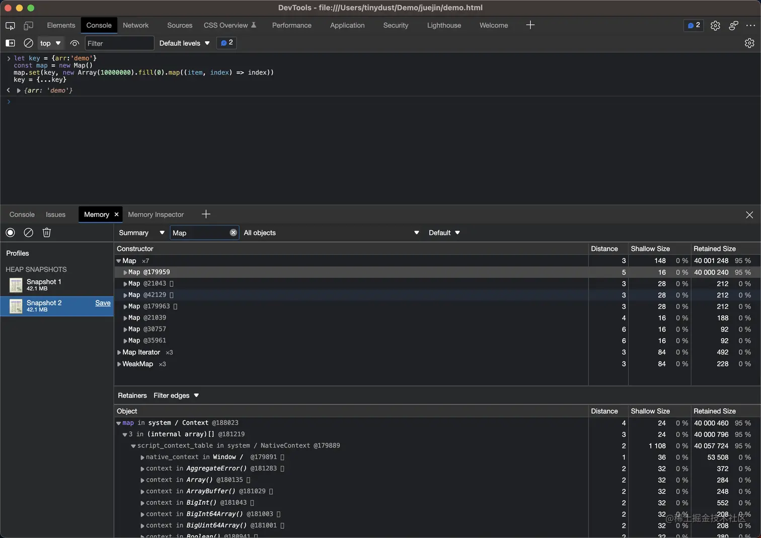Collapse the map in system / Context retainer
Screen dimensions: 761x538
119,423
